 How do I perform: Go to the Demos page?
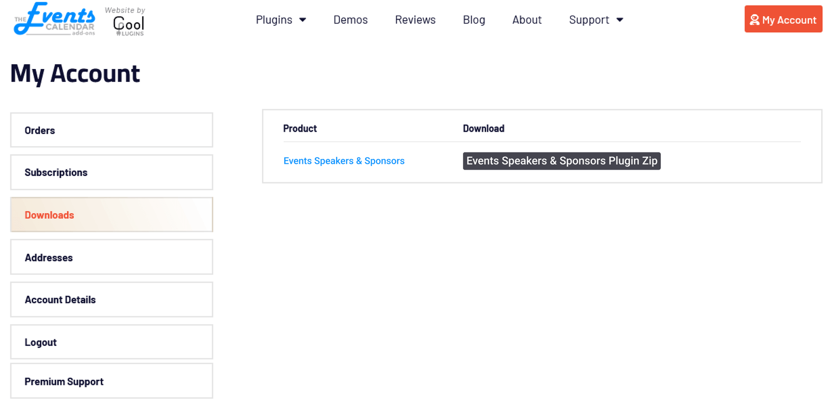350,20
